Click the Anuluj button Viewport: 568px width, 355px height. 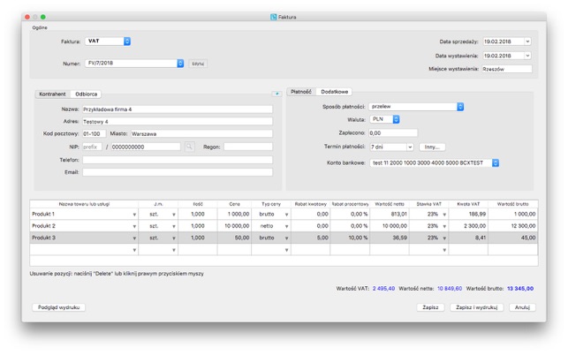point(522,308)
